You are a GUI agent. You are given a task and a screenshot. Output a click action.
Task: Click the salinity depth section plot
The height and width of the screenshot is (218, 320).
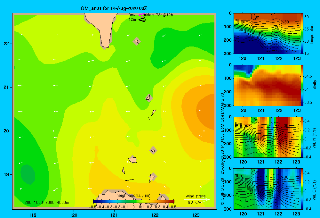click(267, 85)
